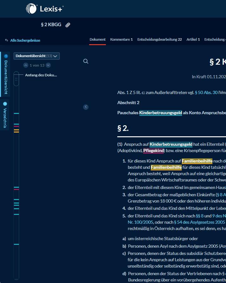
Task: Expand the Dokumentübersicht (13) dropdown
Action: click(x=37, y=56)
